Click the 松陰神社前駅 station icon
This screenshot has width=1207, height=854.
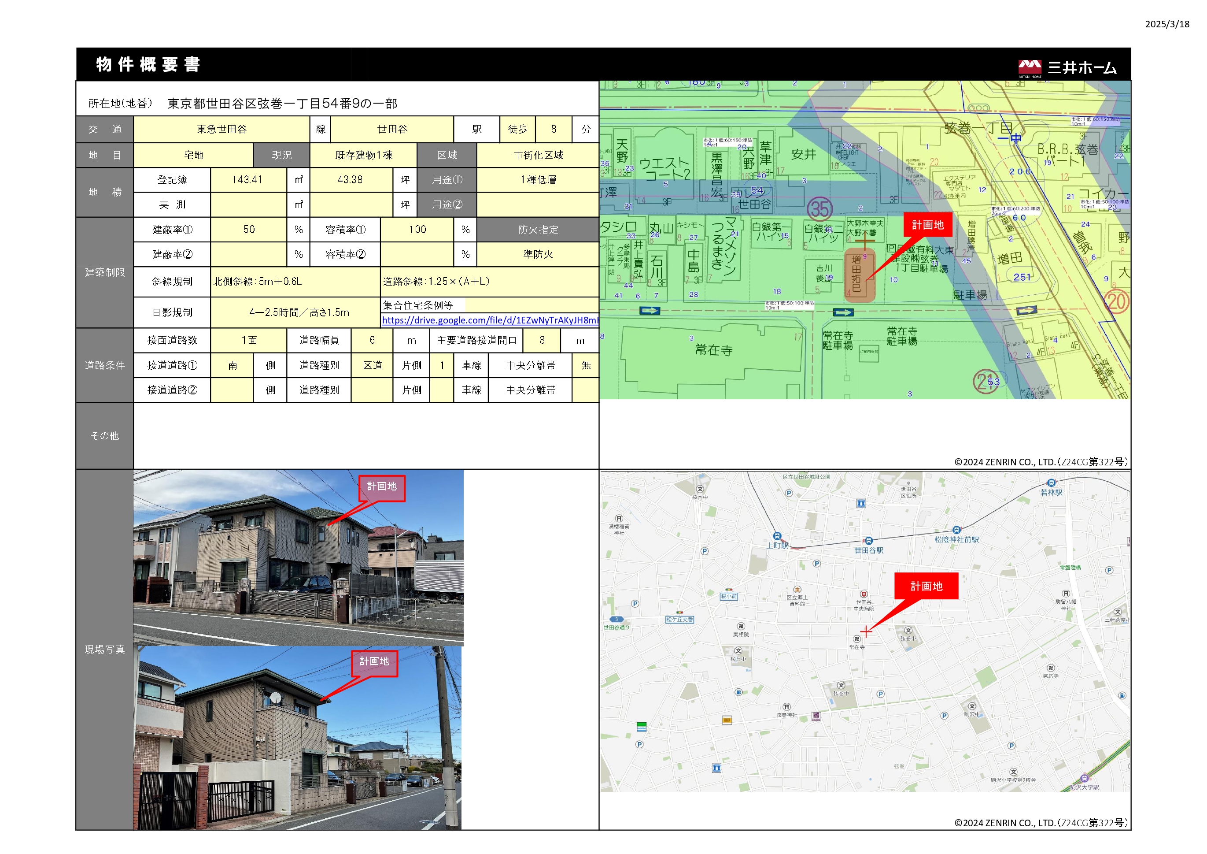tap(956, 530)
